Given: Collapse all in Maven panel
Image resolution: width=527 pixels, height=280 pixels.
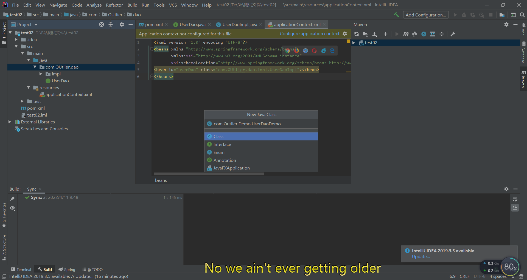Looking at the screenshot, I should pos(442,34).
